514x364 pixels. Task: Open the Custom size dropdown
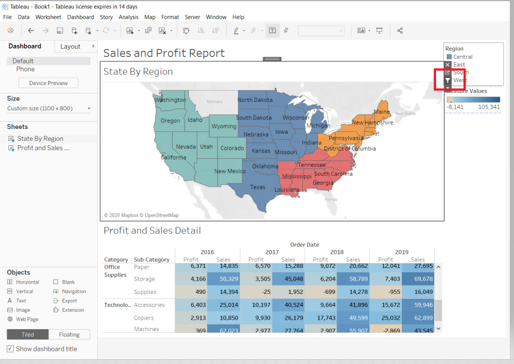tap(49, 109)
